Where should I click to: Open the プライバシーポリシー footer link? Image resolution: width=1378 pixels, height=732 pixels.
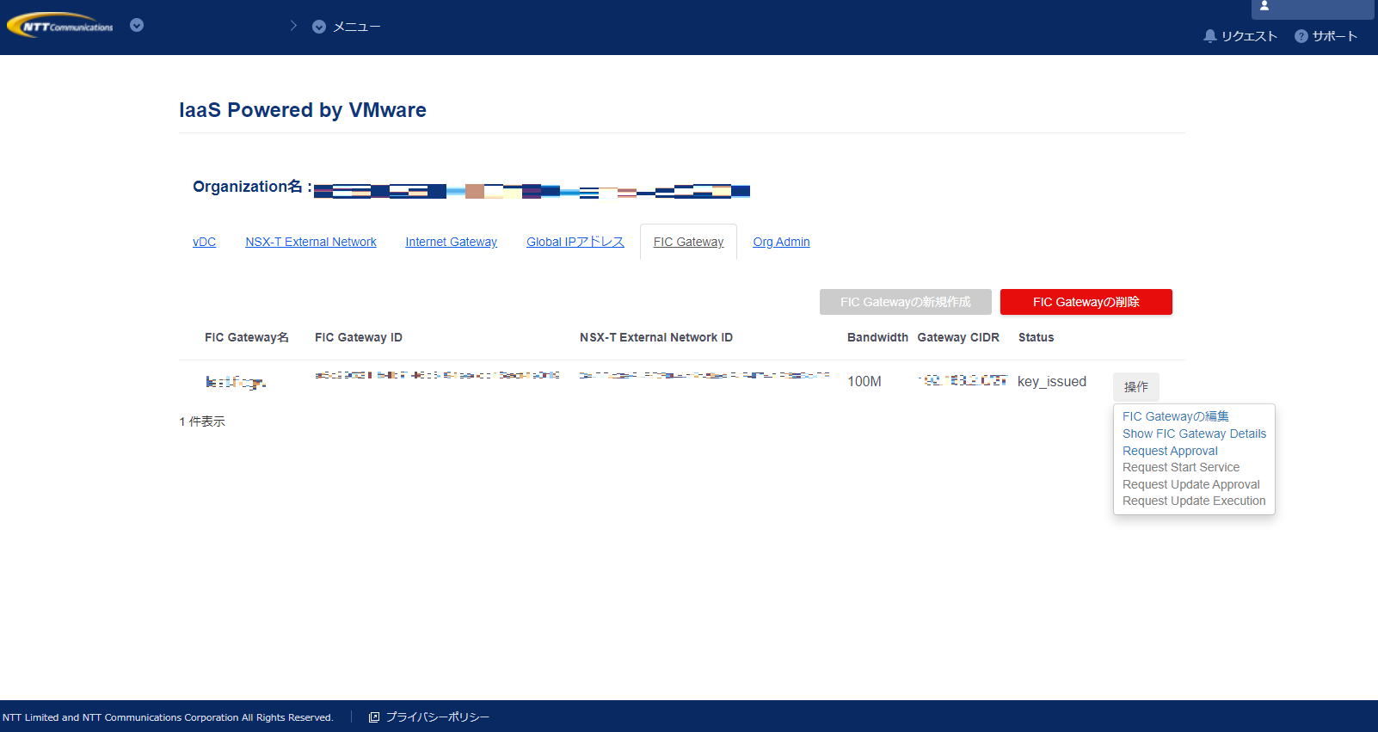click(x=437, y=717)
